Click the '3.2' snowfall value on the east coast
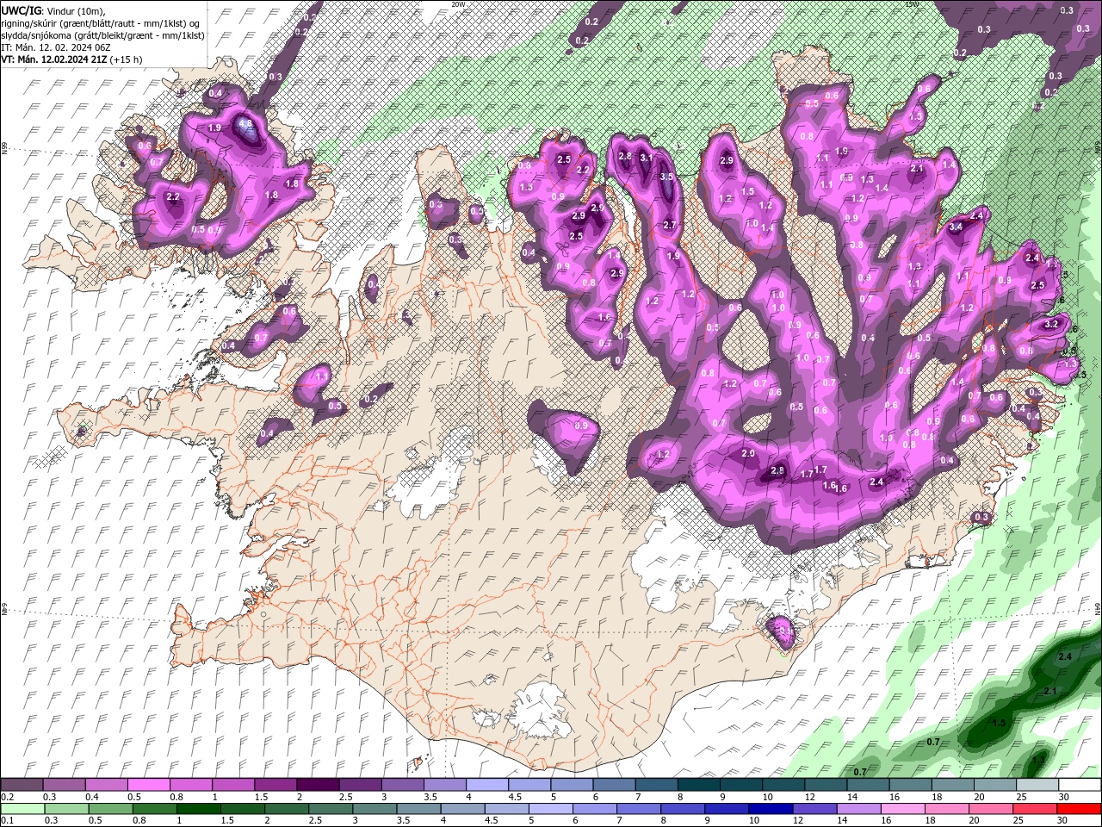 (1050, 325)
